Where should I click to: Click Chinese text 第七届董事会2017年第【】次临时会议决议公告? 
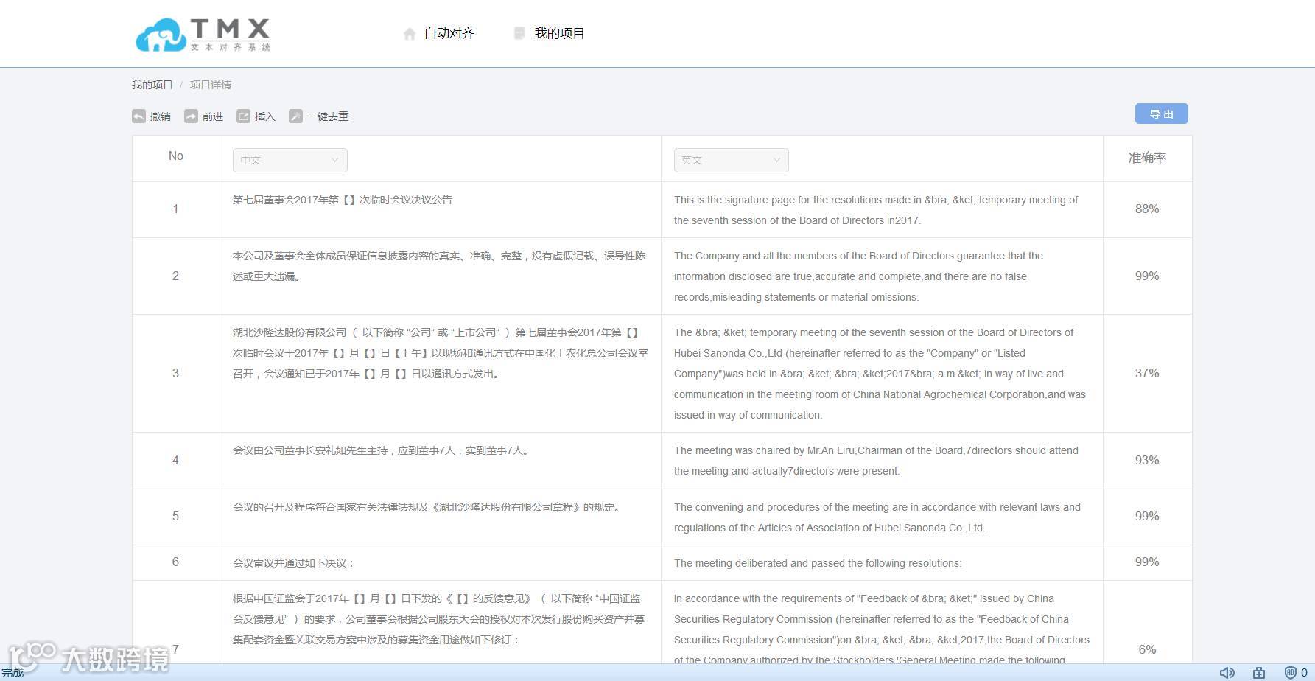pos(343,200)
